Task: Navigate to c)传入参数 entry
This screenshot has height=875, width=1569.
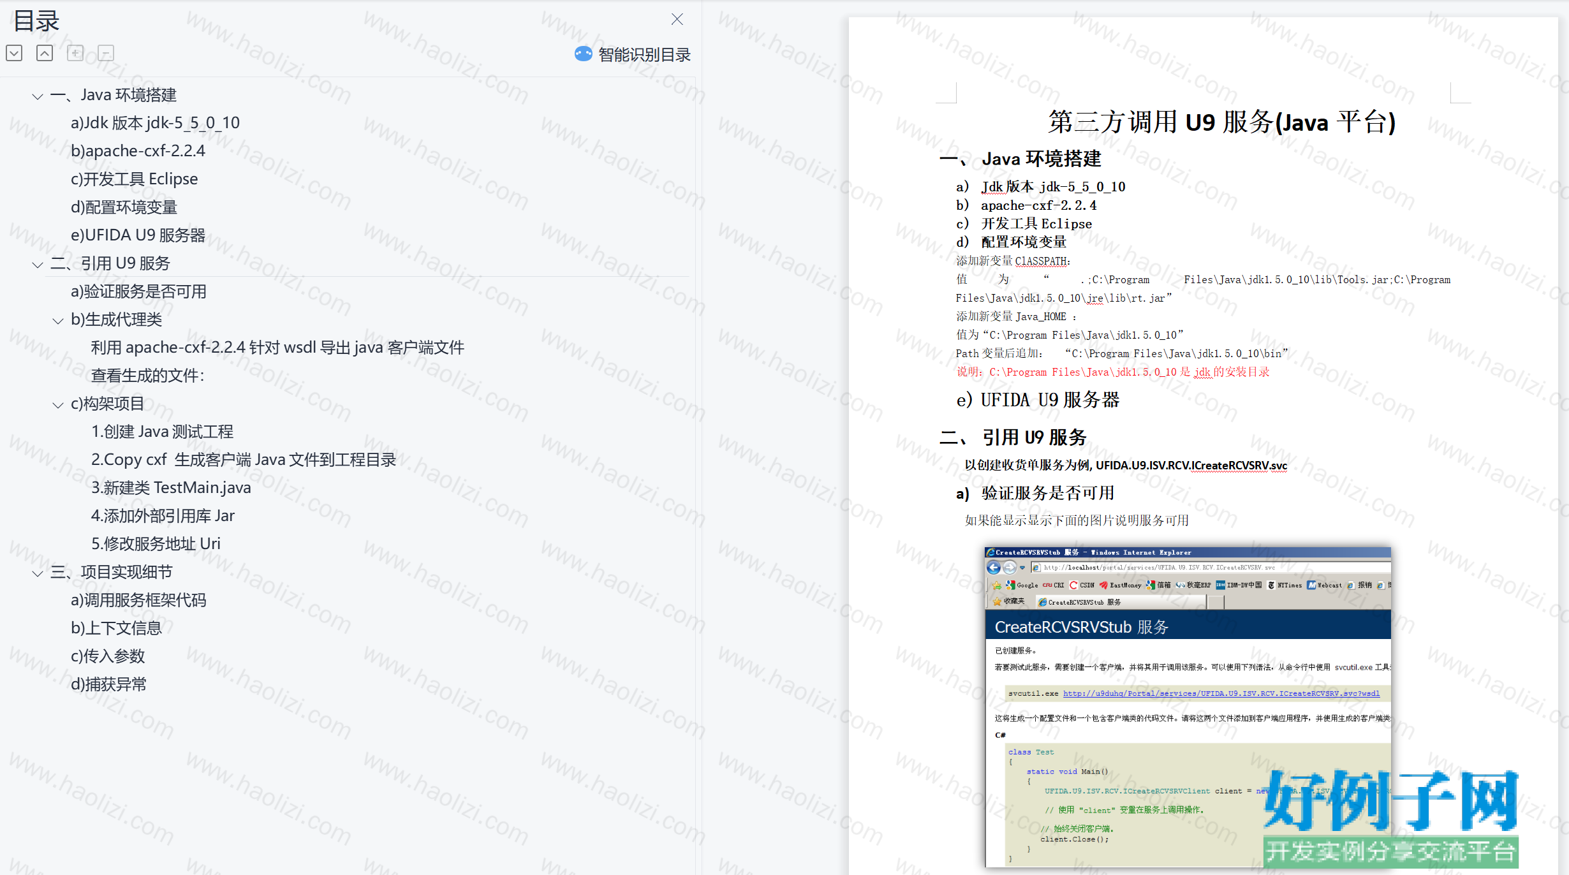Action: pyautogui.click(x=108, y=656)
